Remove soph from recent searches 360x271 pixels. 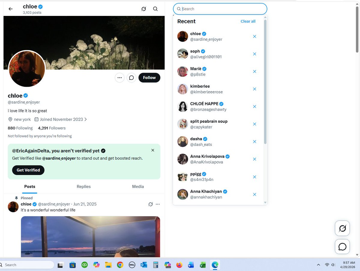(255, 54)
